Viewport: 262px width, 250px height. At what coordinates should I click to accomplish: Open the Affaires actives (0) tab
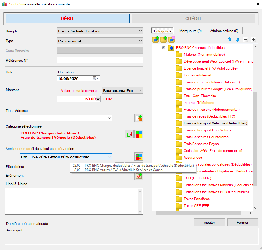(x=224, y=31)
